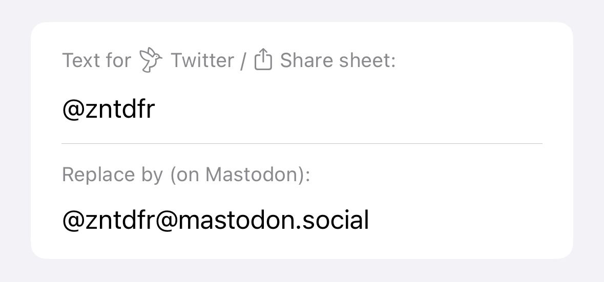Click the Share sheet icon
The width and height of the screenshot is (604, 282).
point(263,59)
